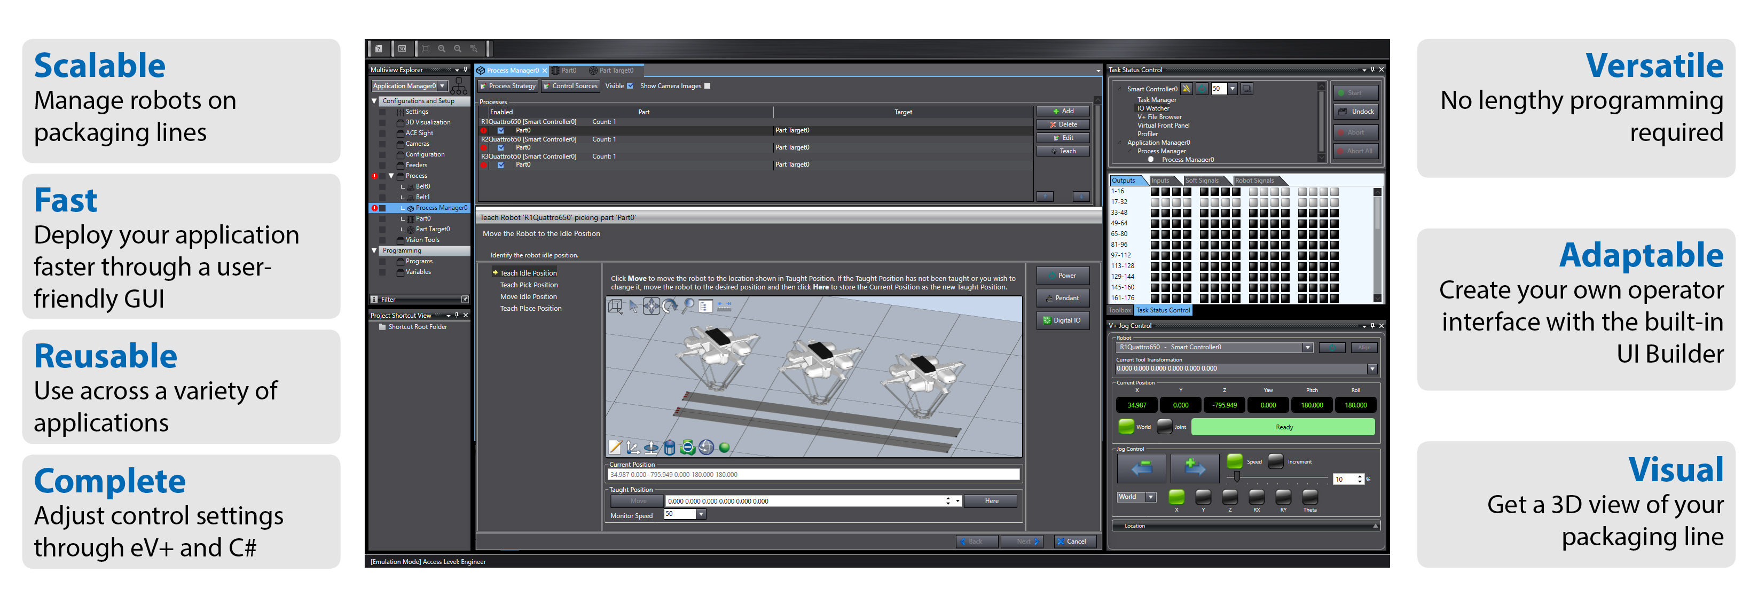1758x612 pixels.
Task: Select the pointer tool in 3D view
Action: [633, 307]
